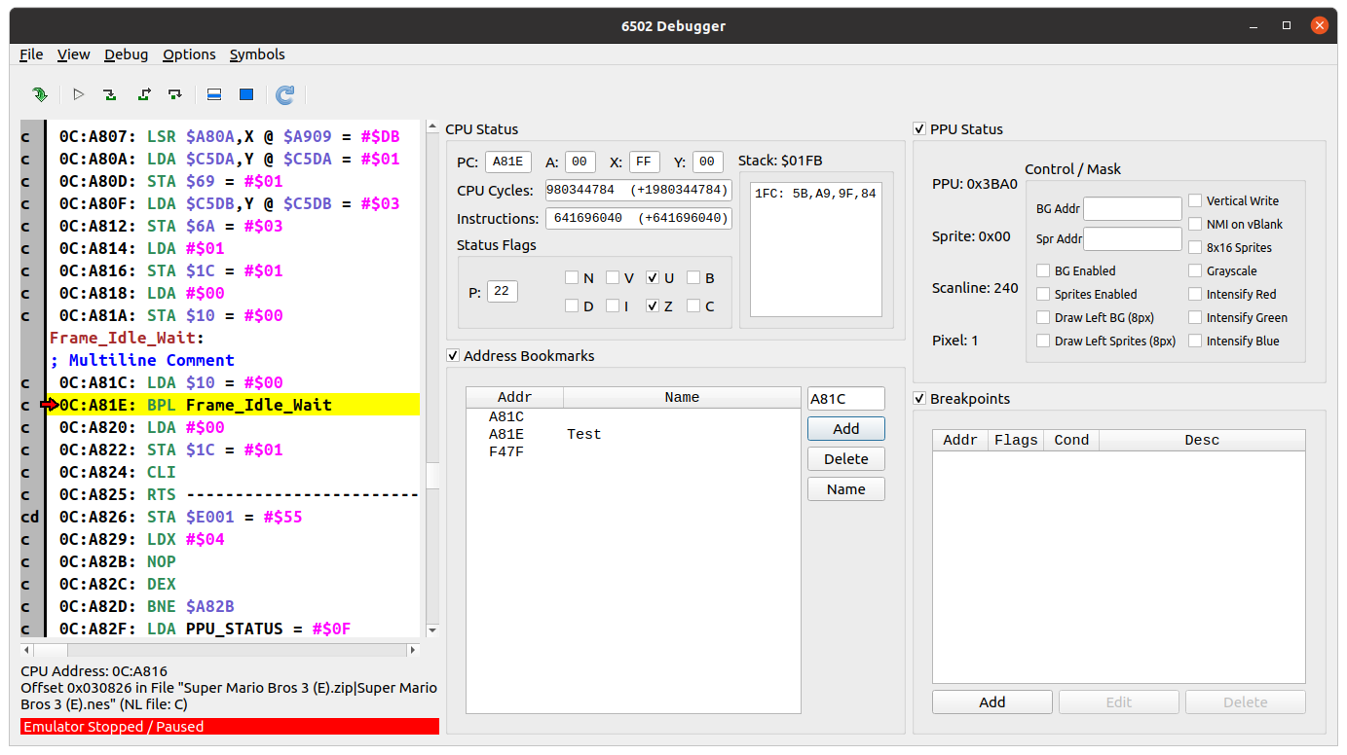The height and width of the screenshot is (755, 1347).
Task: Toggle the N status flag checkbox
Action: pos(572,277)
